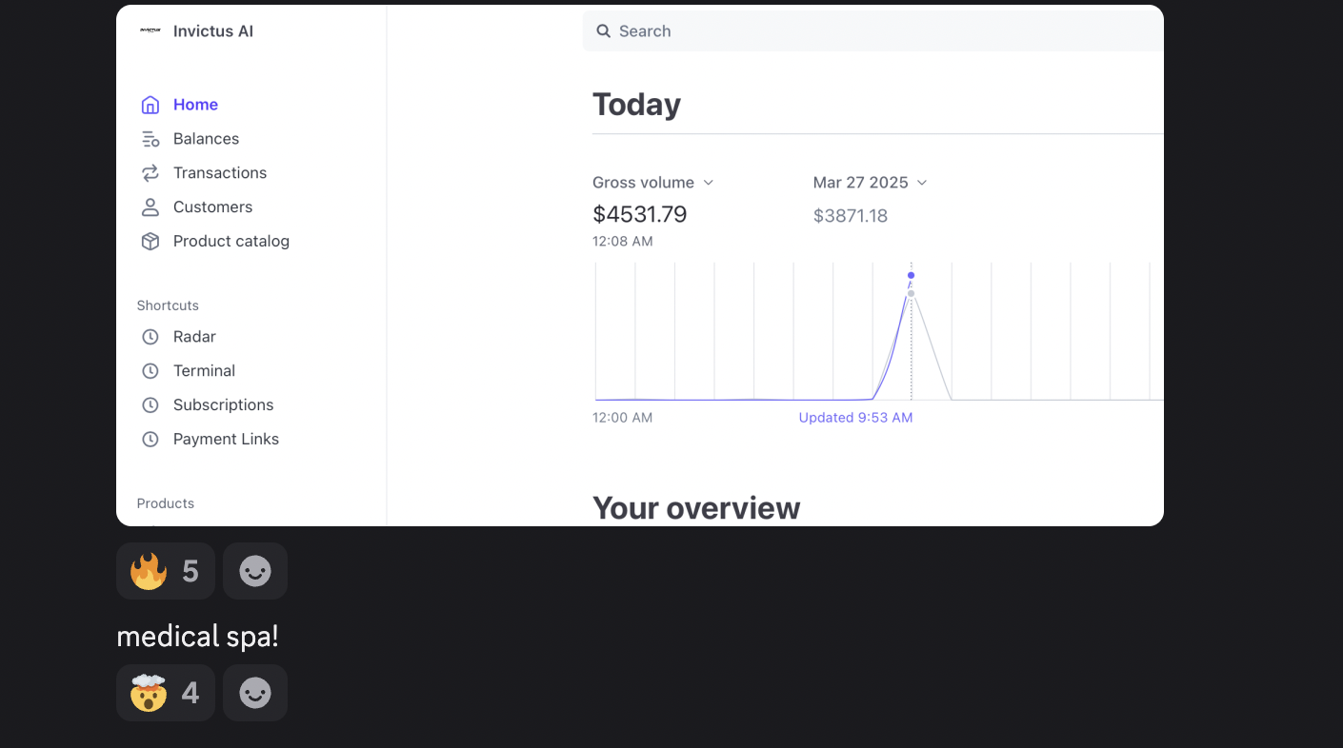The image size is (1343, 748).
Task: Click the purple data point on chart
Action: (x=912, y=275)
